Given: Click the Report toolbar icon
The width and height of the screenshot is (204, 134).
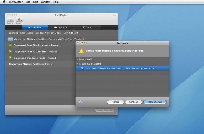Looking at the screenshot, I should click(x=19, y=20).
